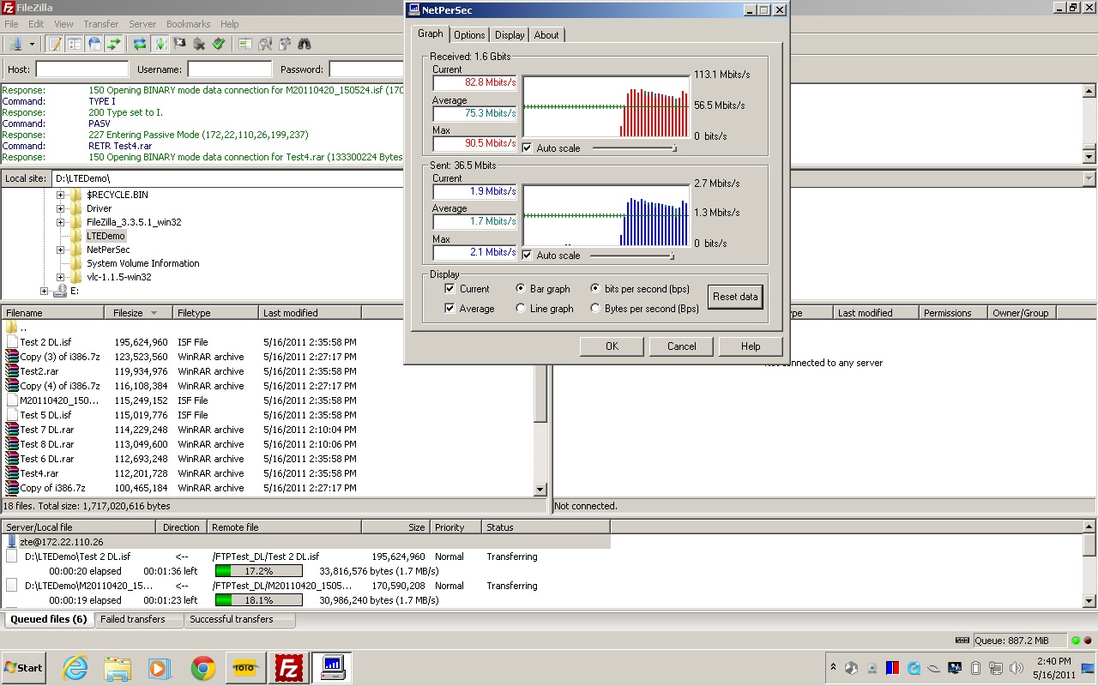The height and width of the screenshot is (686, 1098).
Task: Choose Bytes per second (Bps) option
Action: [x=595, y=309]
